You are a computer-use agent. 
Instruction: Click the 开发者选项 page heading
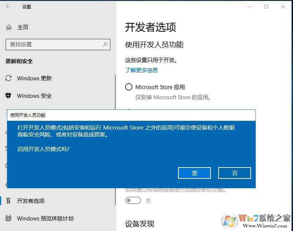[x=150, y=27]
